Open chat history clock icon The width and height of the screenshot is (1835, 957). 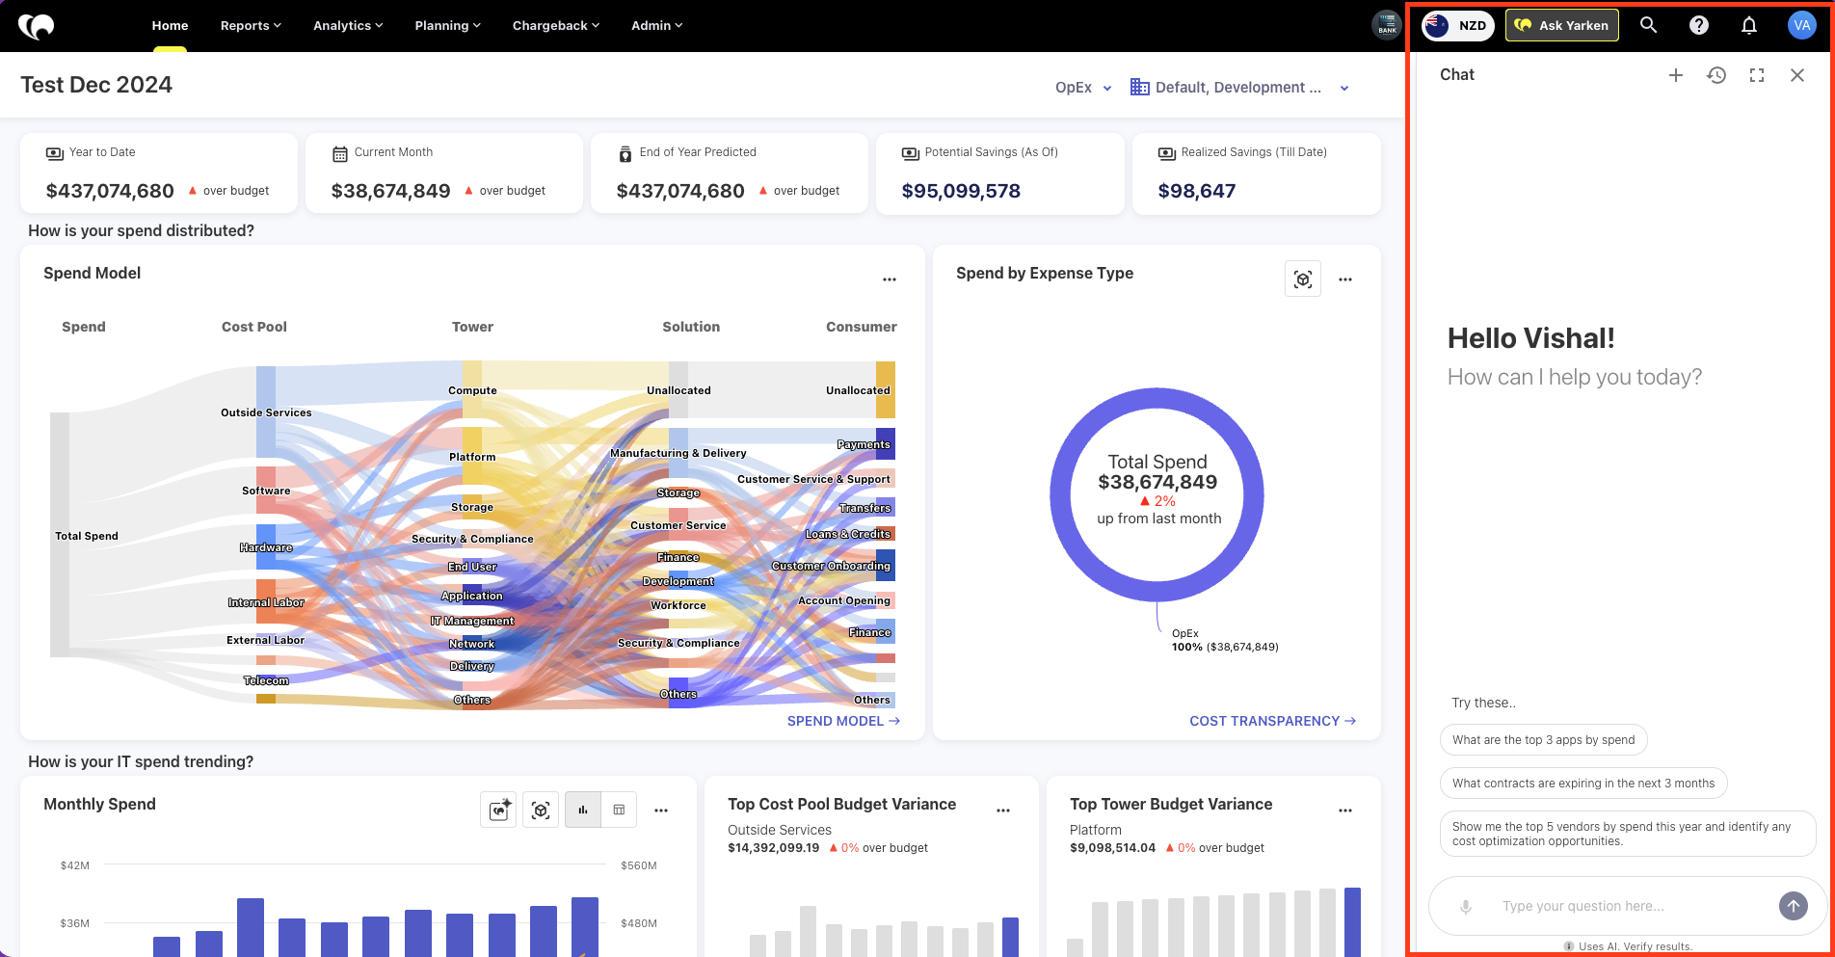click(x=1716, y=75)
